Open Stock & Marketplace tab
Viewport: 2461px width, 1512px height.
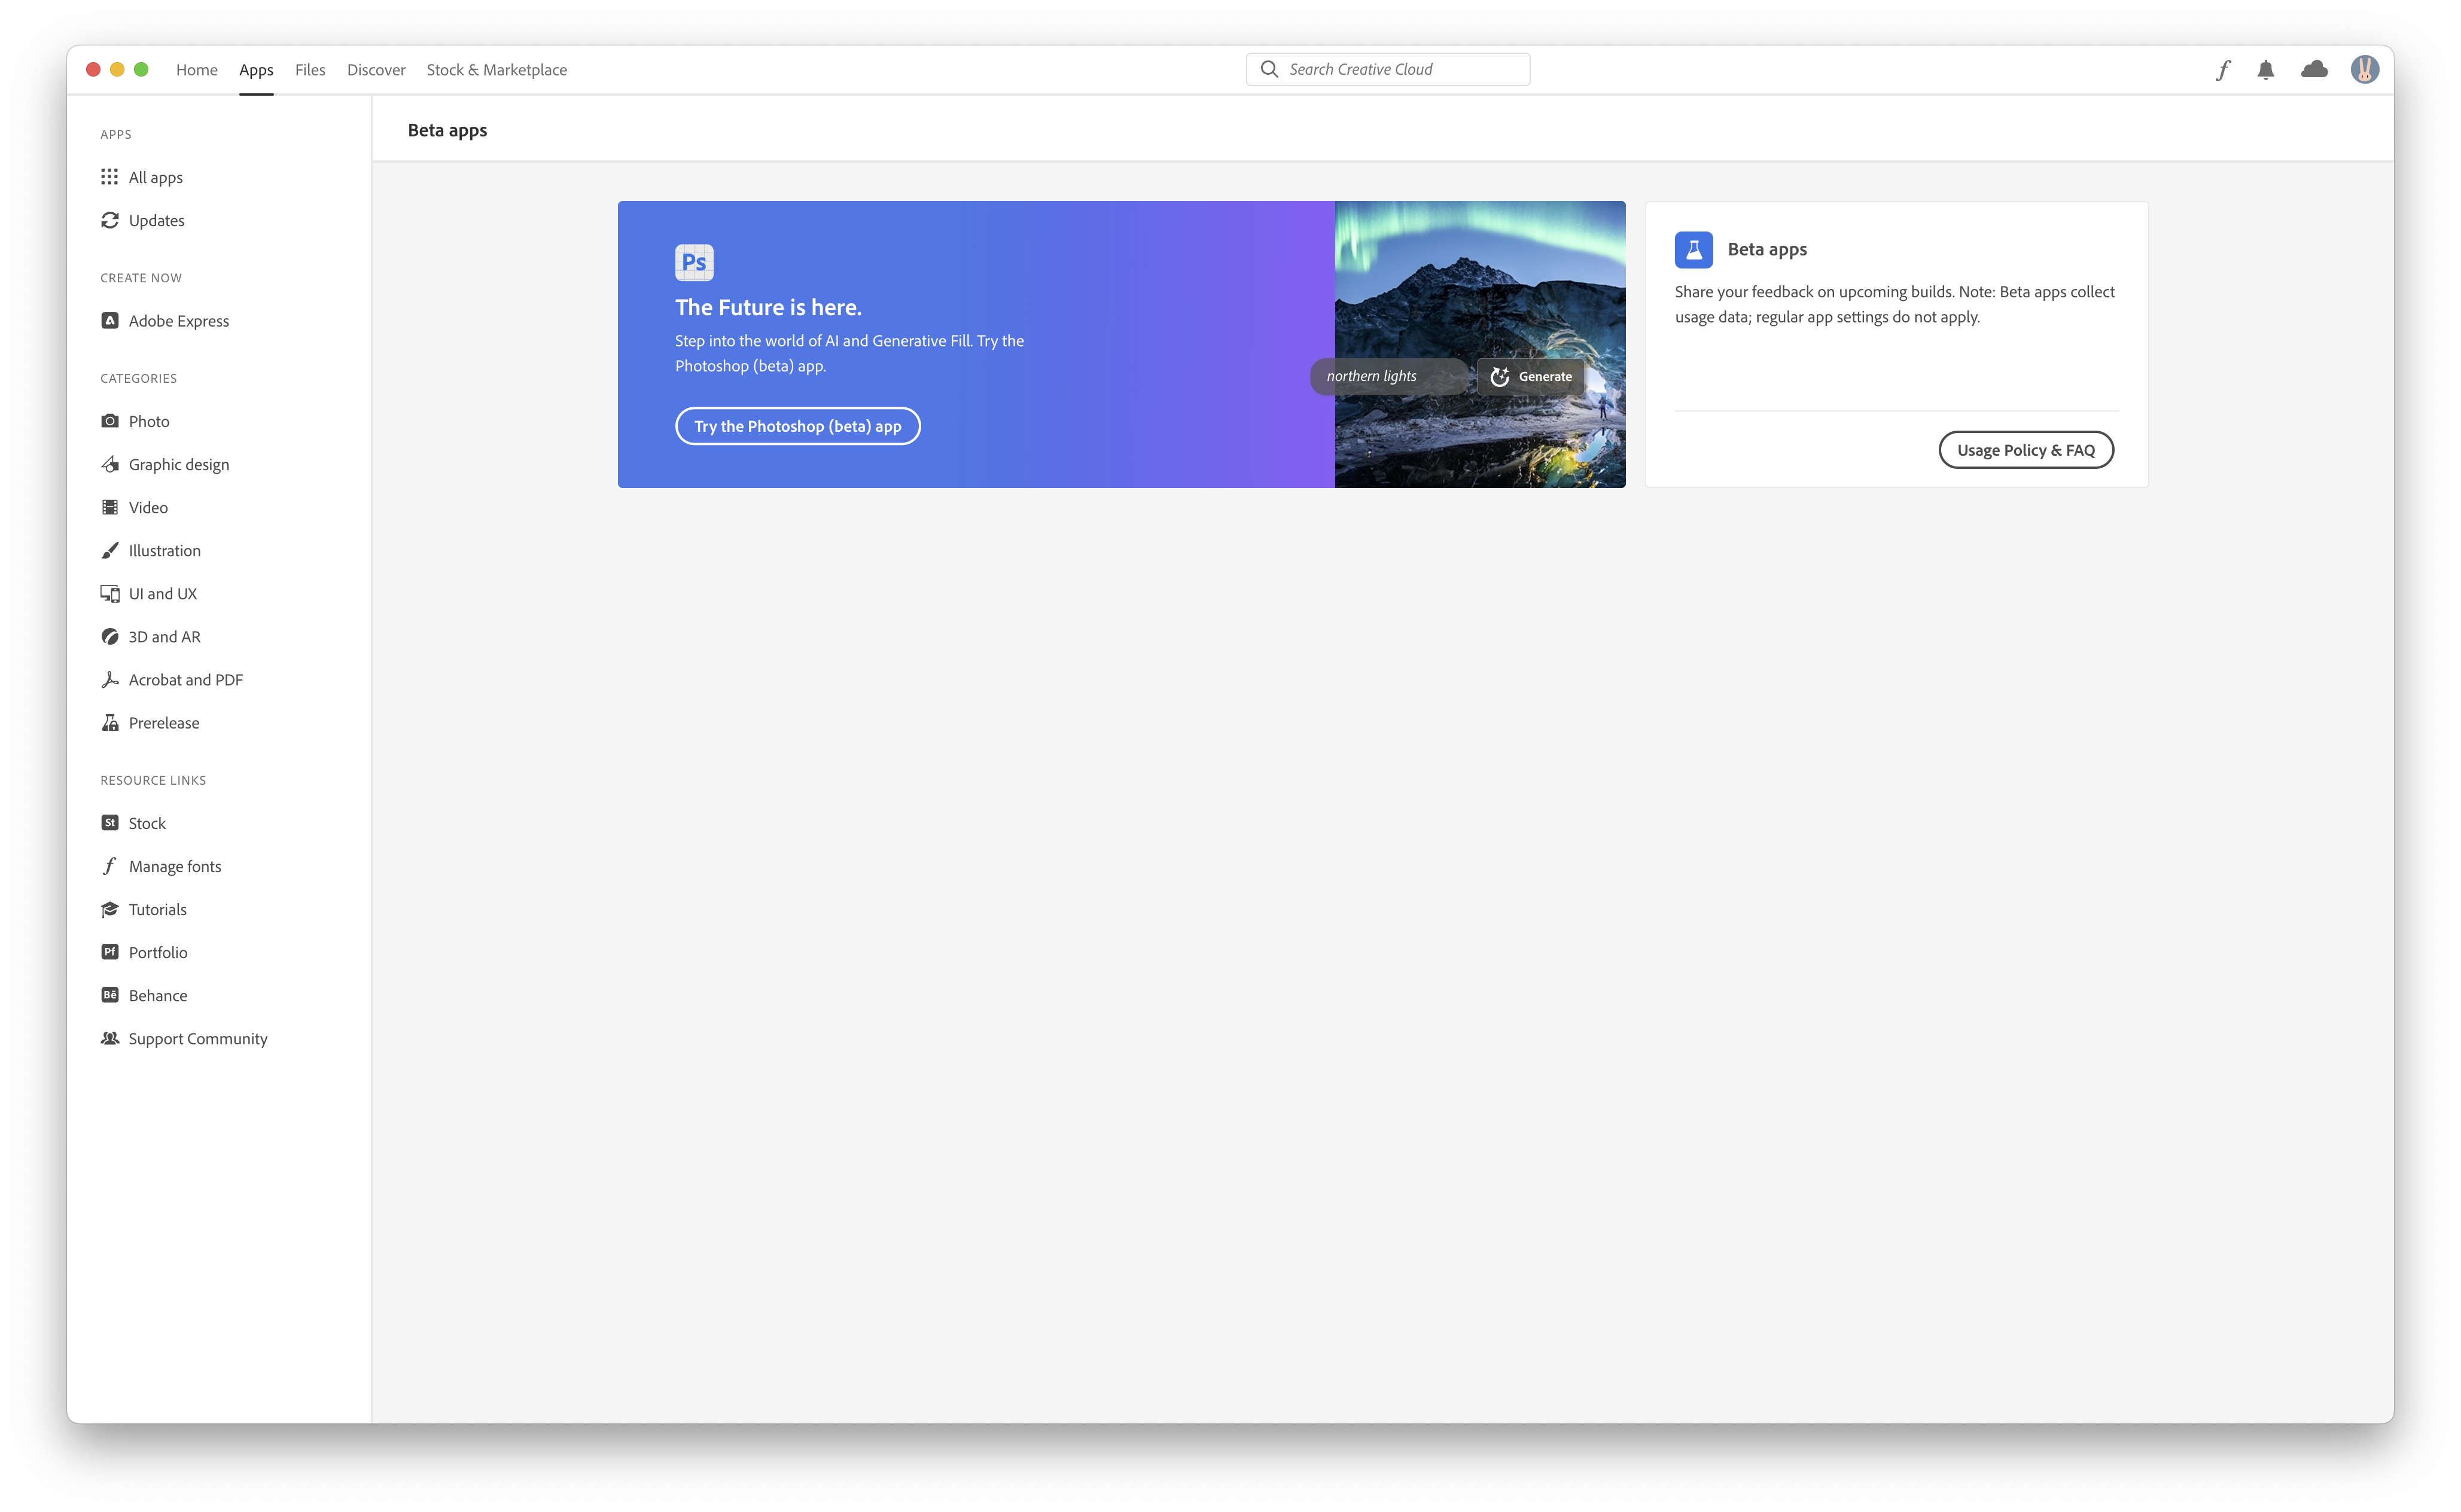pyautogui.click(x=497, y=70)
